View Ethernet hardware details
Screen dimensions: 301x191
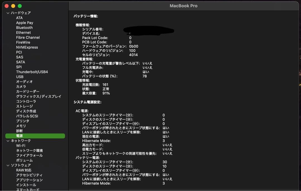[23, 33]
